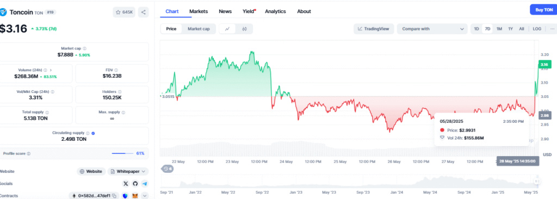Open the X (Twitter) social icon
This screenshot has height=199, width=557.
click(126, 184)
